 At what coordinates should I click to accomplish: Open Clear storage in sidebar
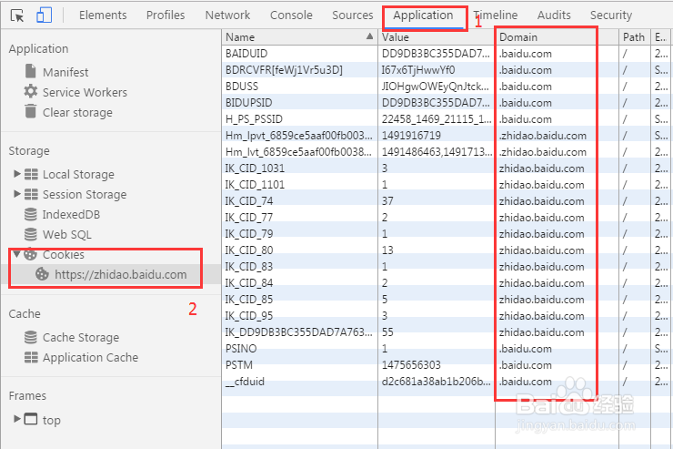point(77,113)
